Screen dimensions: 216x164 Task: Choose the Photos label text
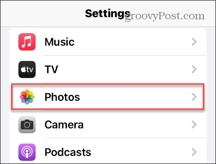(x=62, y=97)
